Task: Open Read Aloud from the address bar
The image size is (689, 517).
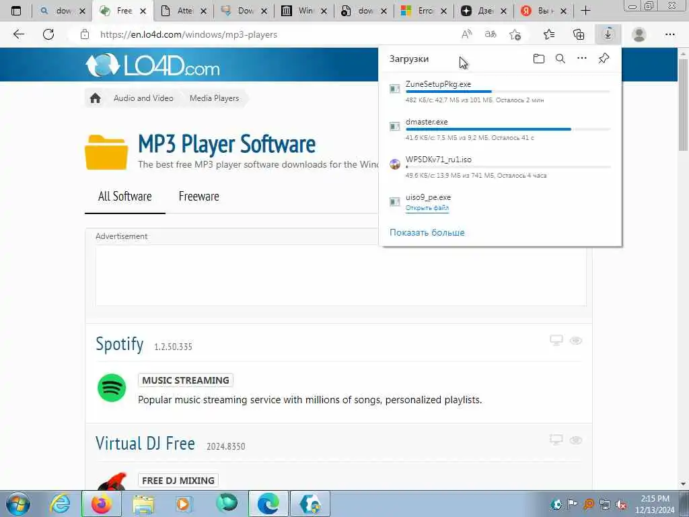Action: pyautogui.click(x=467, y=34)
